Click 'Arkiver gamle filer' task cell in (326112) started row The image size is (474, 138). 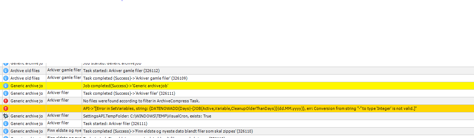[x=64, y=70]
